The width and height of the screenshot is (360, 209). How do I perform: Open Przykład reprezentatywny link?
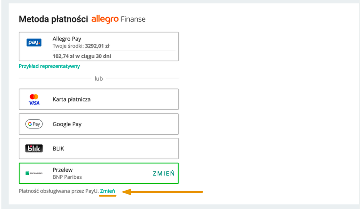tap(49, 66)
